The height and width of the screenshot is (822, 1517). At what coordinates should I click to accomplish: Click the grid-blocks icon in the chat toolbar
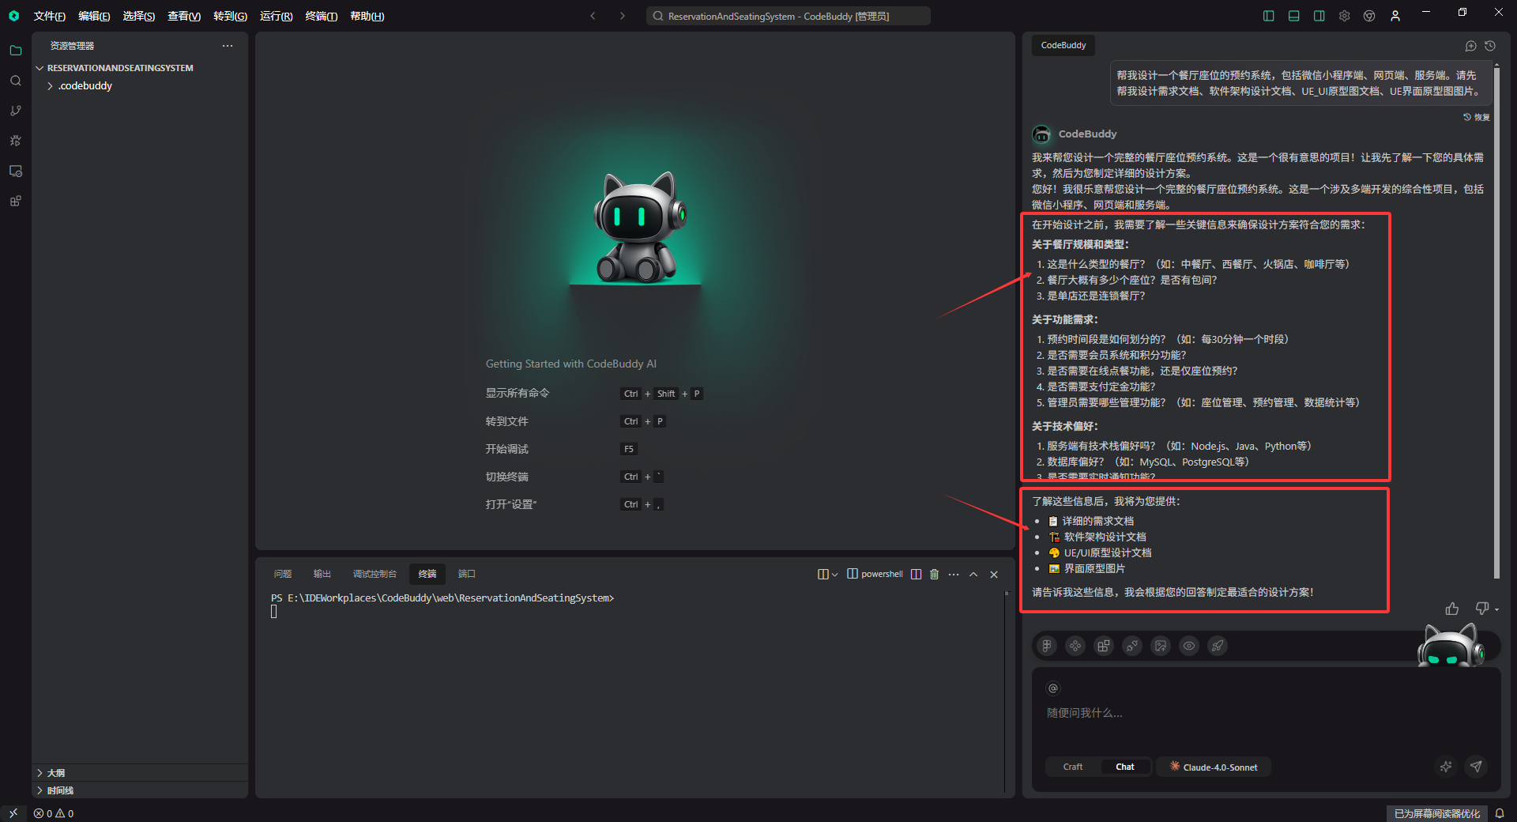[x=1104, y=646]
